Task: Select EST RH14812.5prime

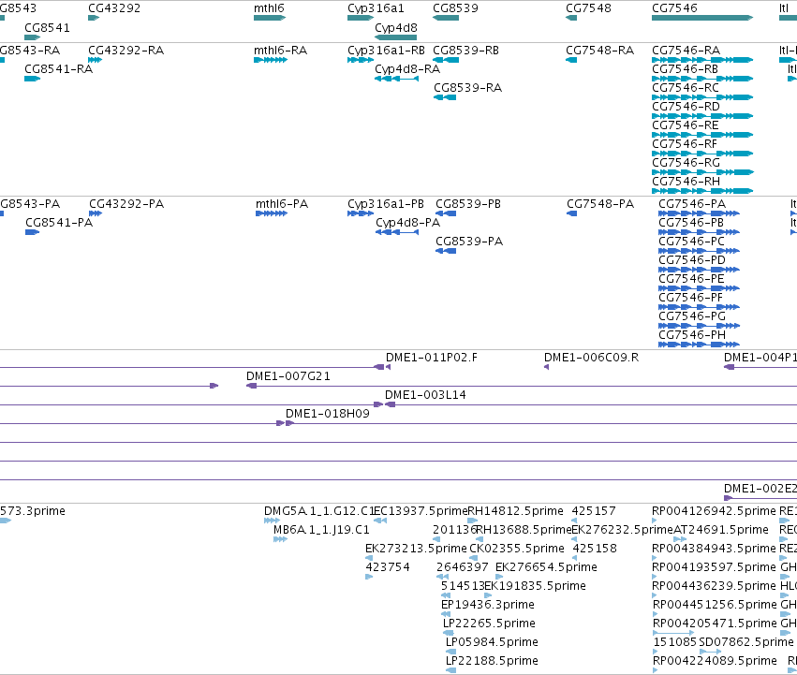Action: [x=515, y=511]
